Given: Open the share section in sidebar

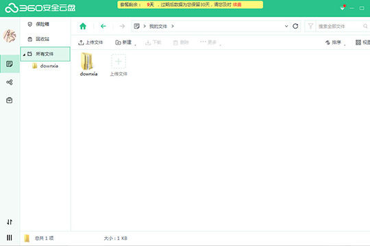Looking at the screenshot, I should [x=10, y=82].
